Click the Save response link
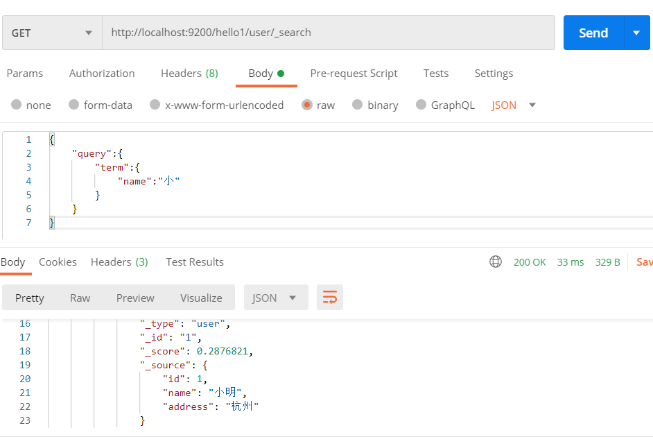 (644, 262)
